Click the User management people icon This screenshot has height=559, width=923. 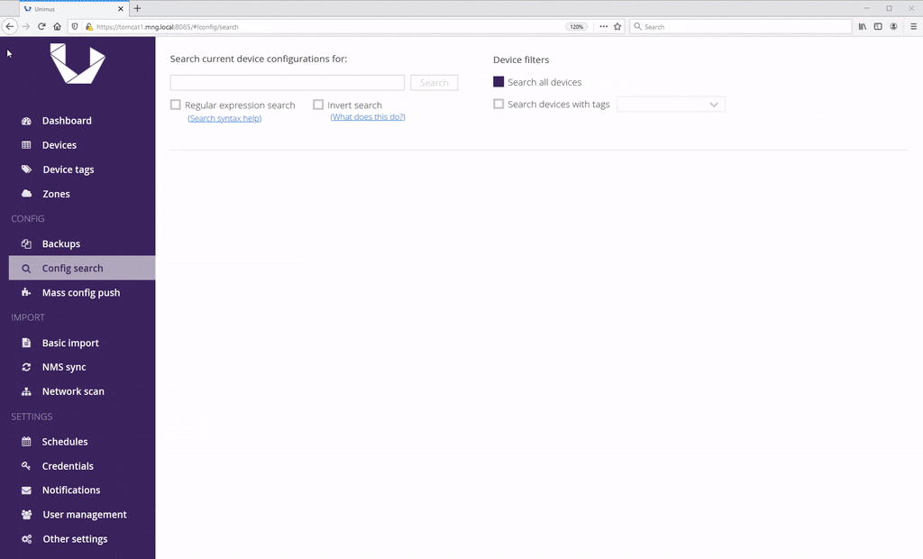click(26, 514)
